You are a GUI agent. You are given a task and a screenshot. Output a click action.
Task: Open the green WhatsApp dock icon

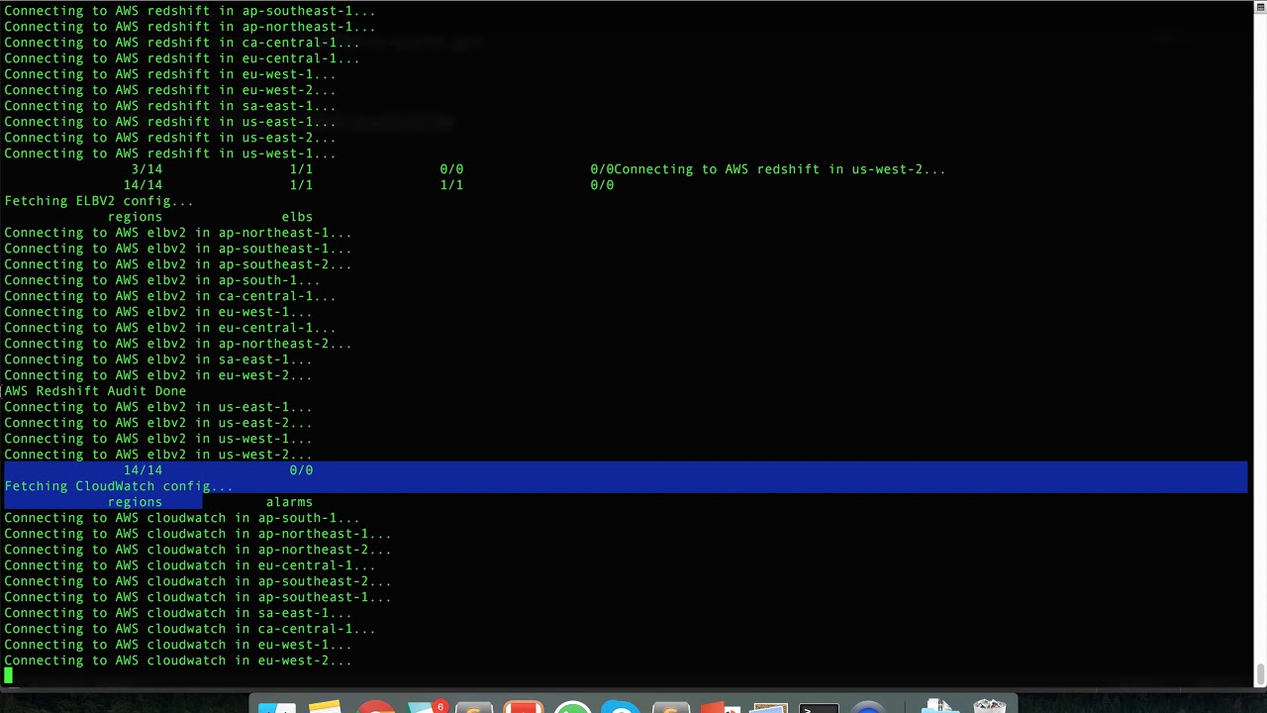click(x=572, y=707)
